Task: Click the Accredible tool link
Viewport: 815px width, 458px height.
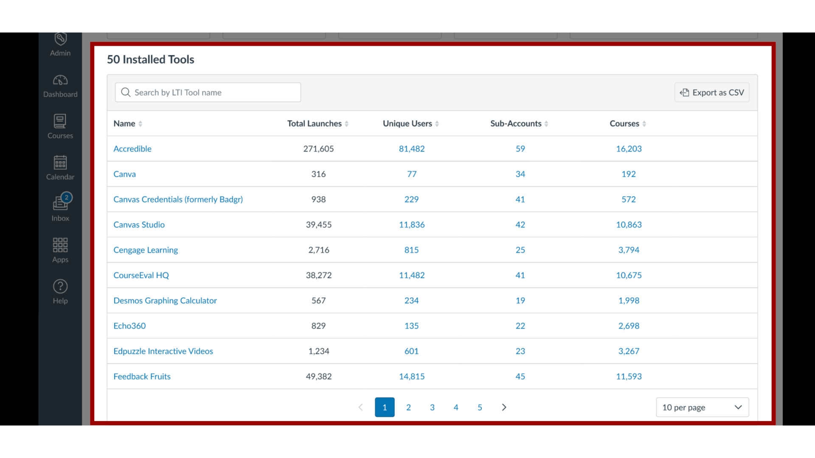Action: pyautogui.click(x=132, y=148)
